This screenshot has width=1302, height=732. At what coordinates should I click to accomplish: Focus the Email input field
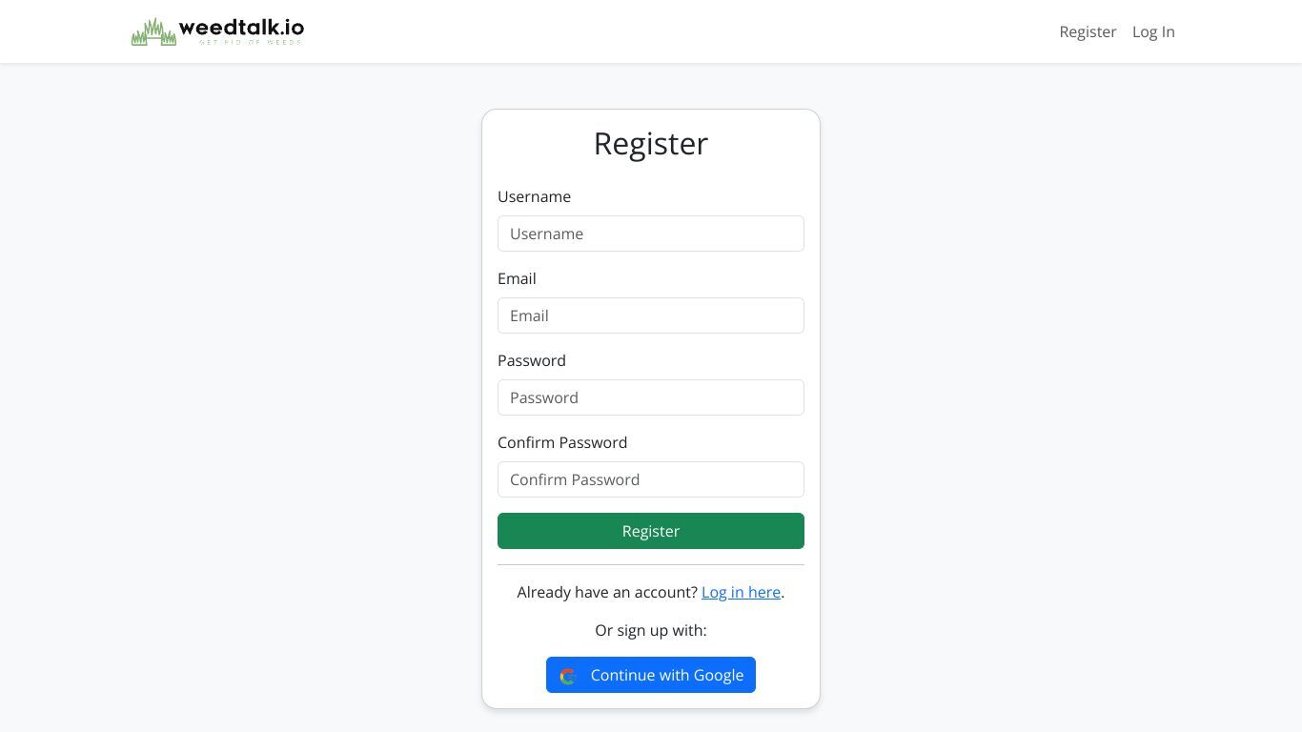click(651, 315)
